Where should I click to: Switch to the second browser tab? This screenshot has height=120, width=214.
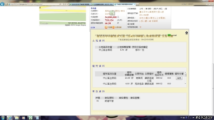(x=103, y=4)
